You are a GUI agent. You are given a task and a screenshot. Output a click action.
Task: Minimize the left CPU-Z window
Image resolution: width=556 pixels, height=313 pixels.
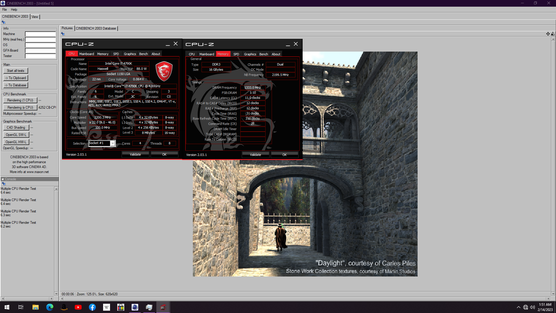(x=168, y=44)
